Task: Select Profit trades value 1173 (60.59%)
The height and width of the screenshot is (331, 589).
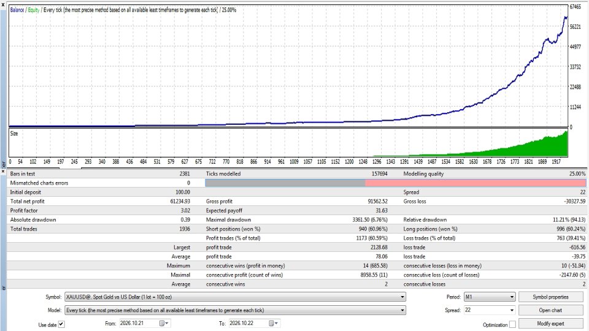Action: point(372,238)
